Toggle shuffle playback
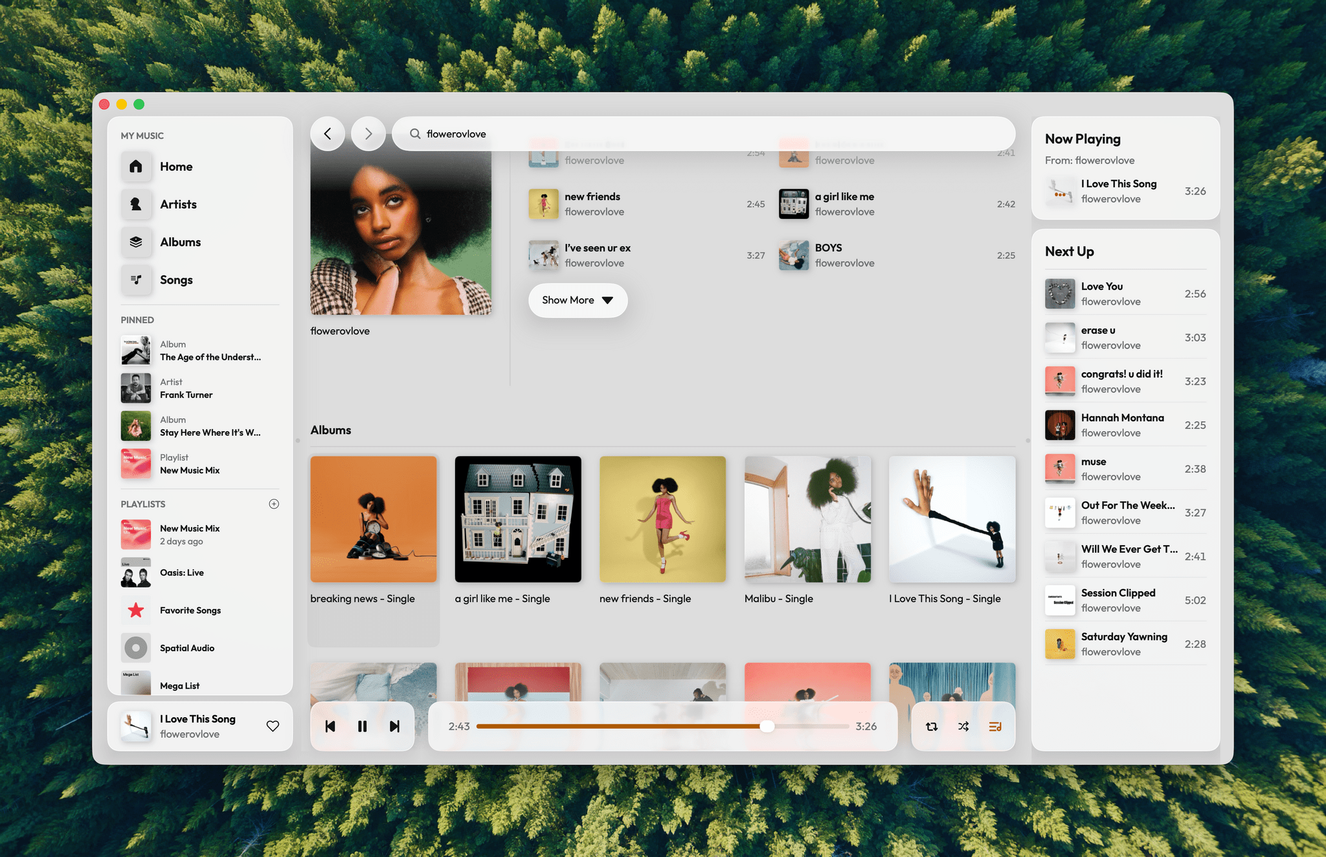 963,726
